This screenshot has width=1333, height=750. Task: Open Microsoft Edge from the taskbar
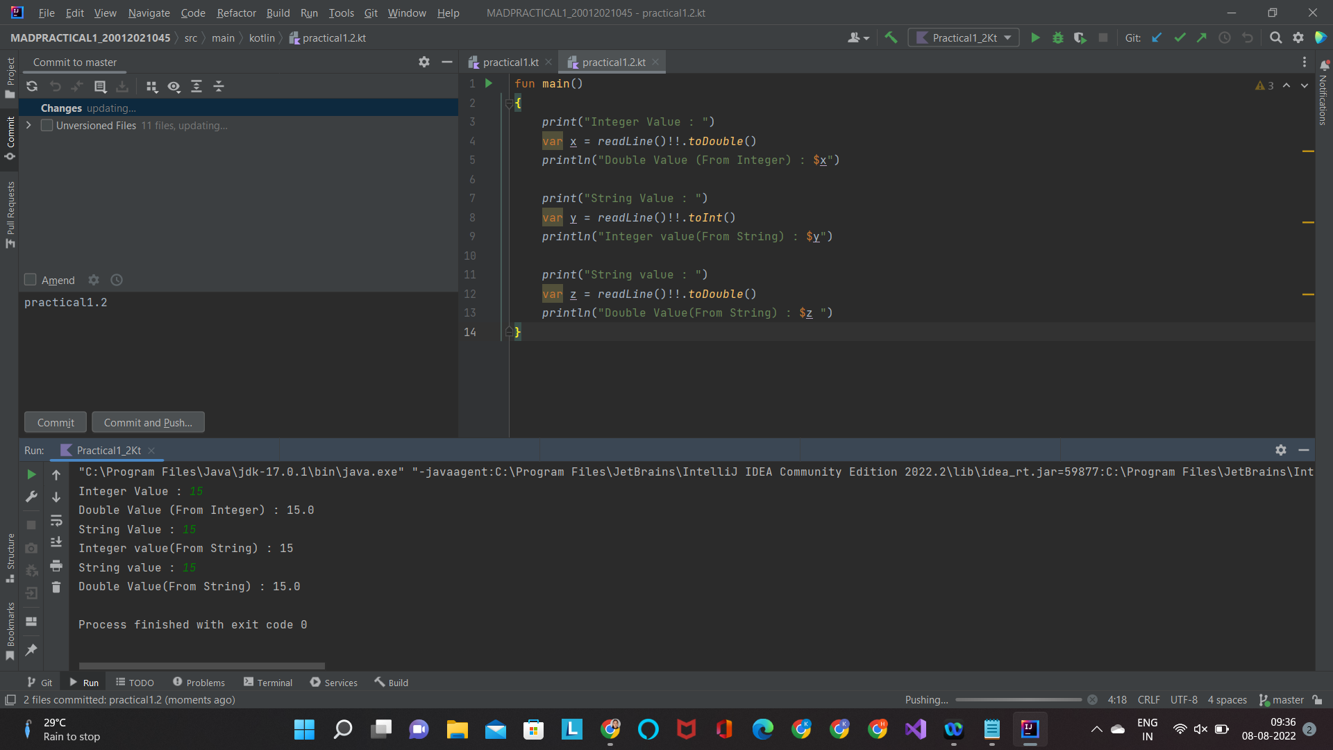[x=762, y=729]
